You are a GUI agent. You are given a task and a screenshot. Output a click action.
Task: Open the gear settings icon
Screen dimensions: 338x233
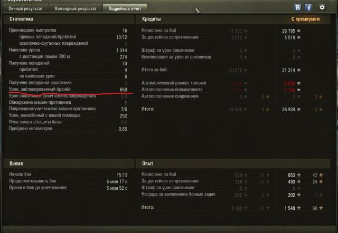322,7
